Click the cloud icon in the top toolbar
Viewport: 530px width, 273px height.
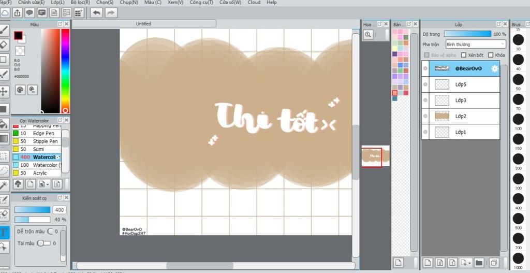4,13
